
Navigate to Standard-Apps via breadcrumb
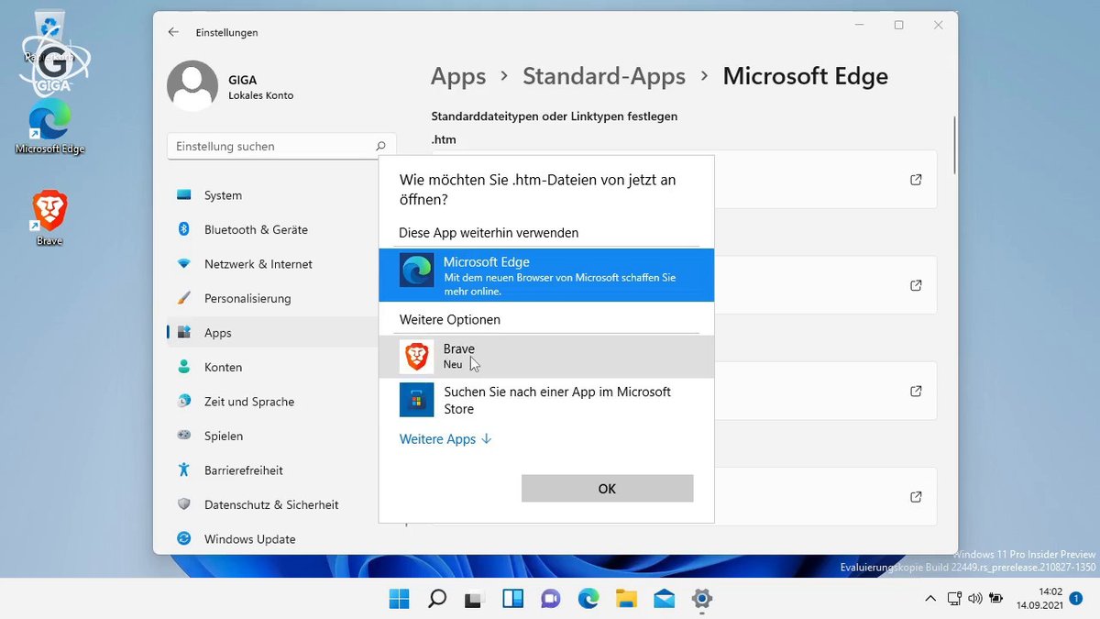tap(603, 76)
